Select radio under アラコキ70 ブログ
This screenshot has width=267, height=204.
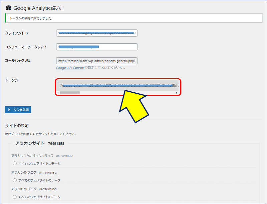pyautogui.click(x=15, y=197)
